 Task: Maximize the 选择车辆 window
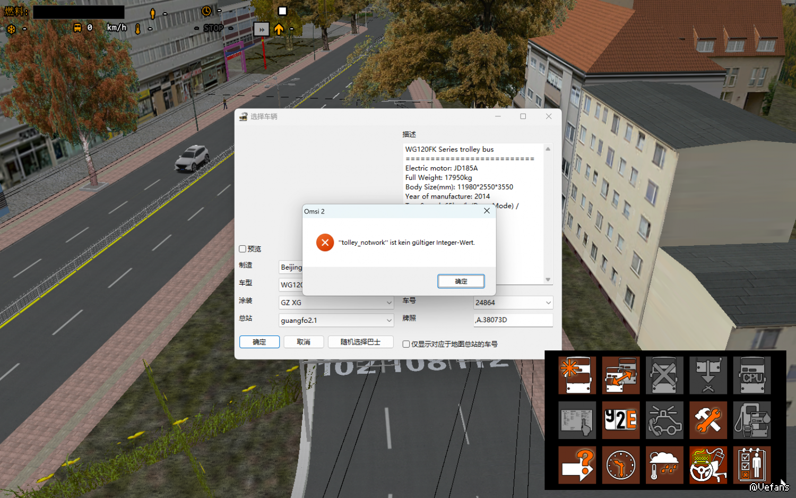pos(523,116)
